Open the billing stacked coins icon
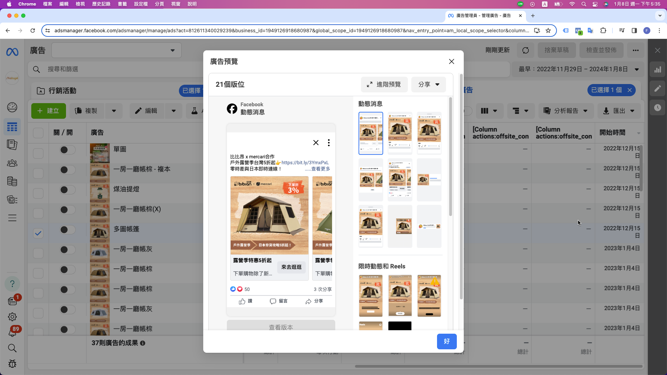Viewport: 667px width, 375px height. (x=12, y=181)
